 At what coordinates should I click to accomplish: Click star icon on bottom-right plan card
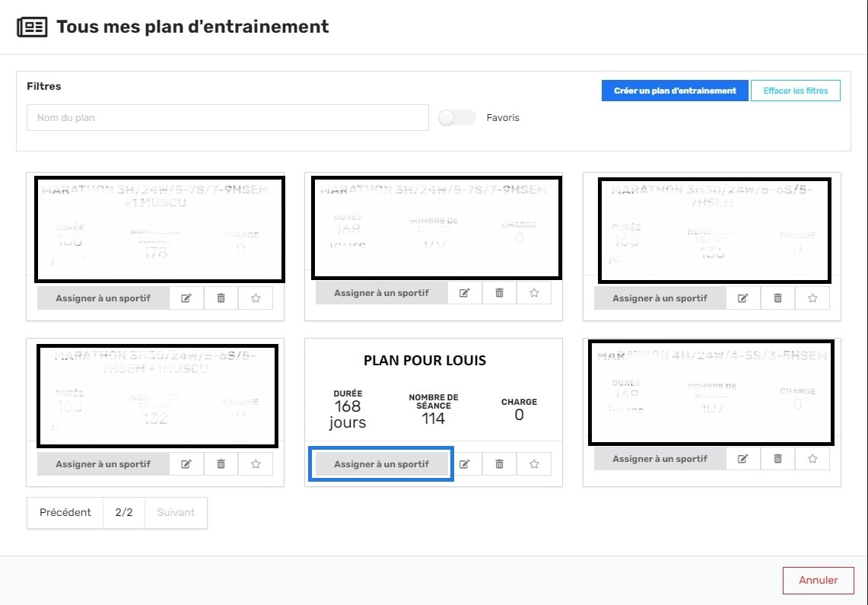[x=812, y=458]
